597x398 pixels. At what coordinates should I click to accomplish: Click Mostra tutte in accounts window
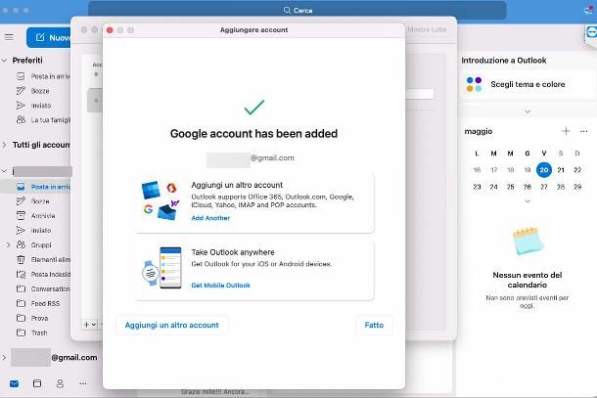coord(427,29)
